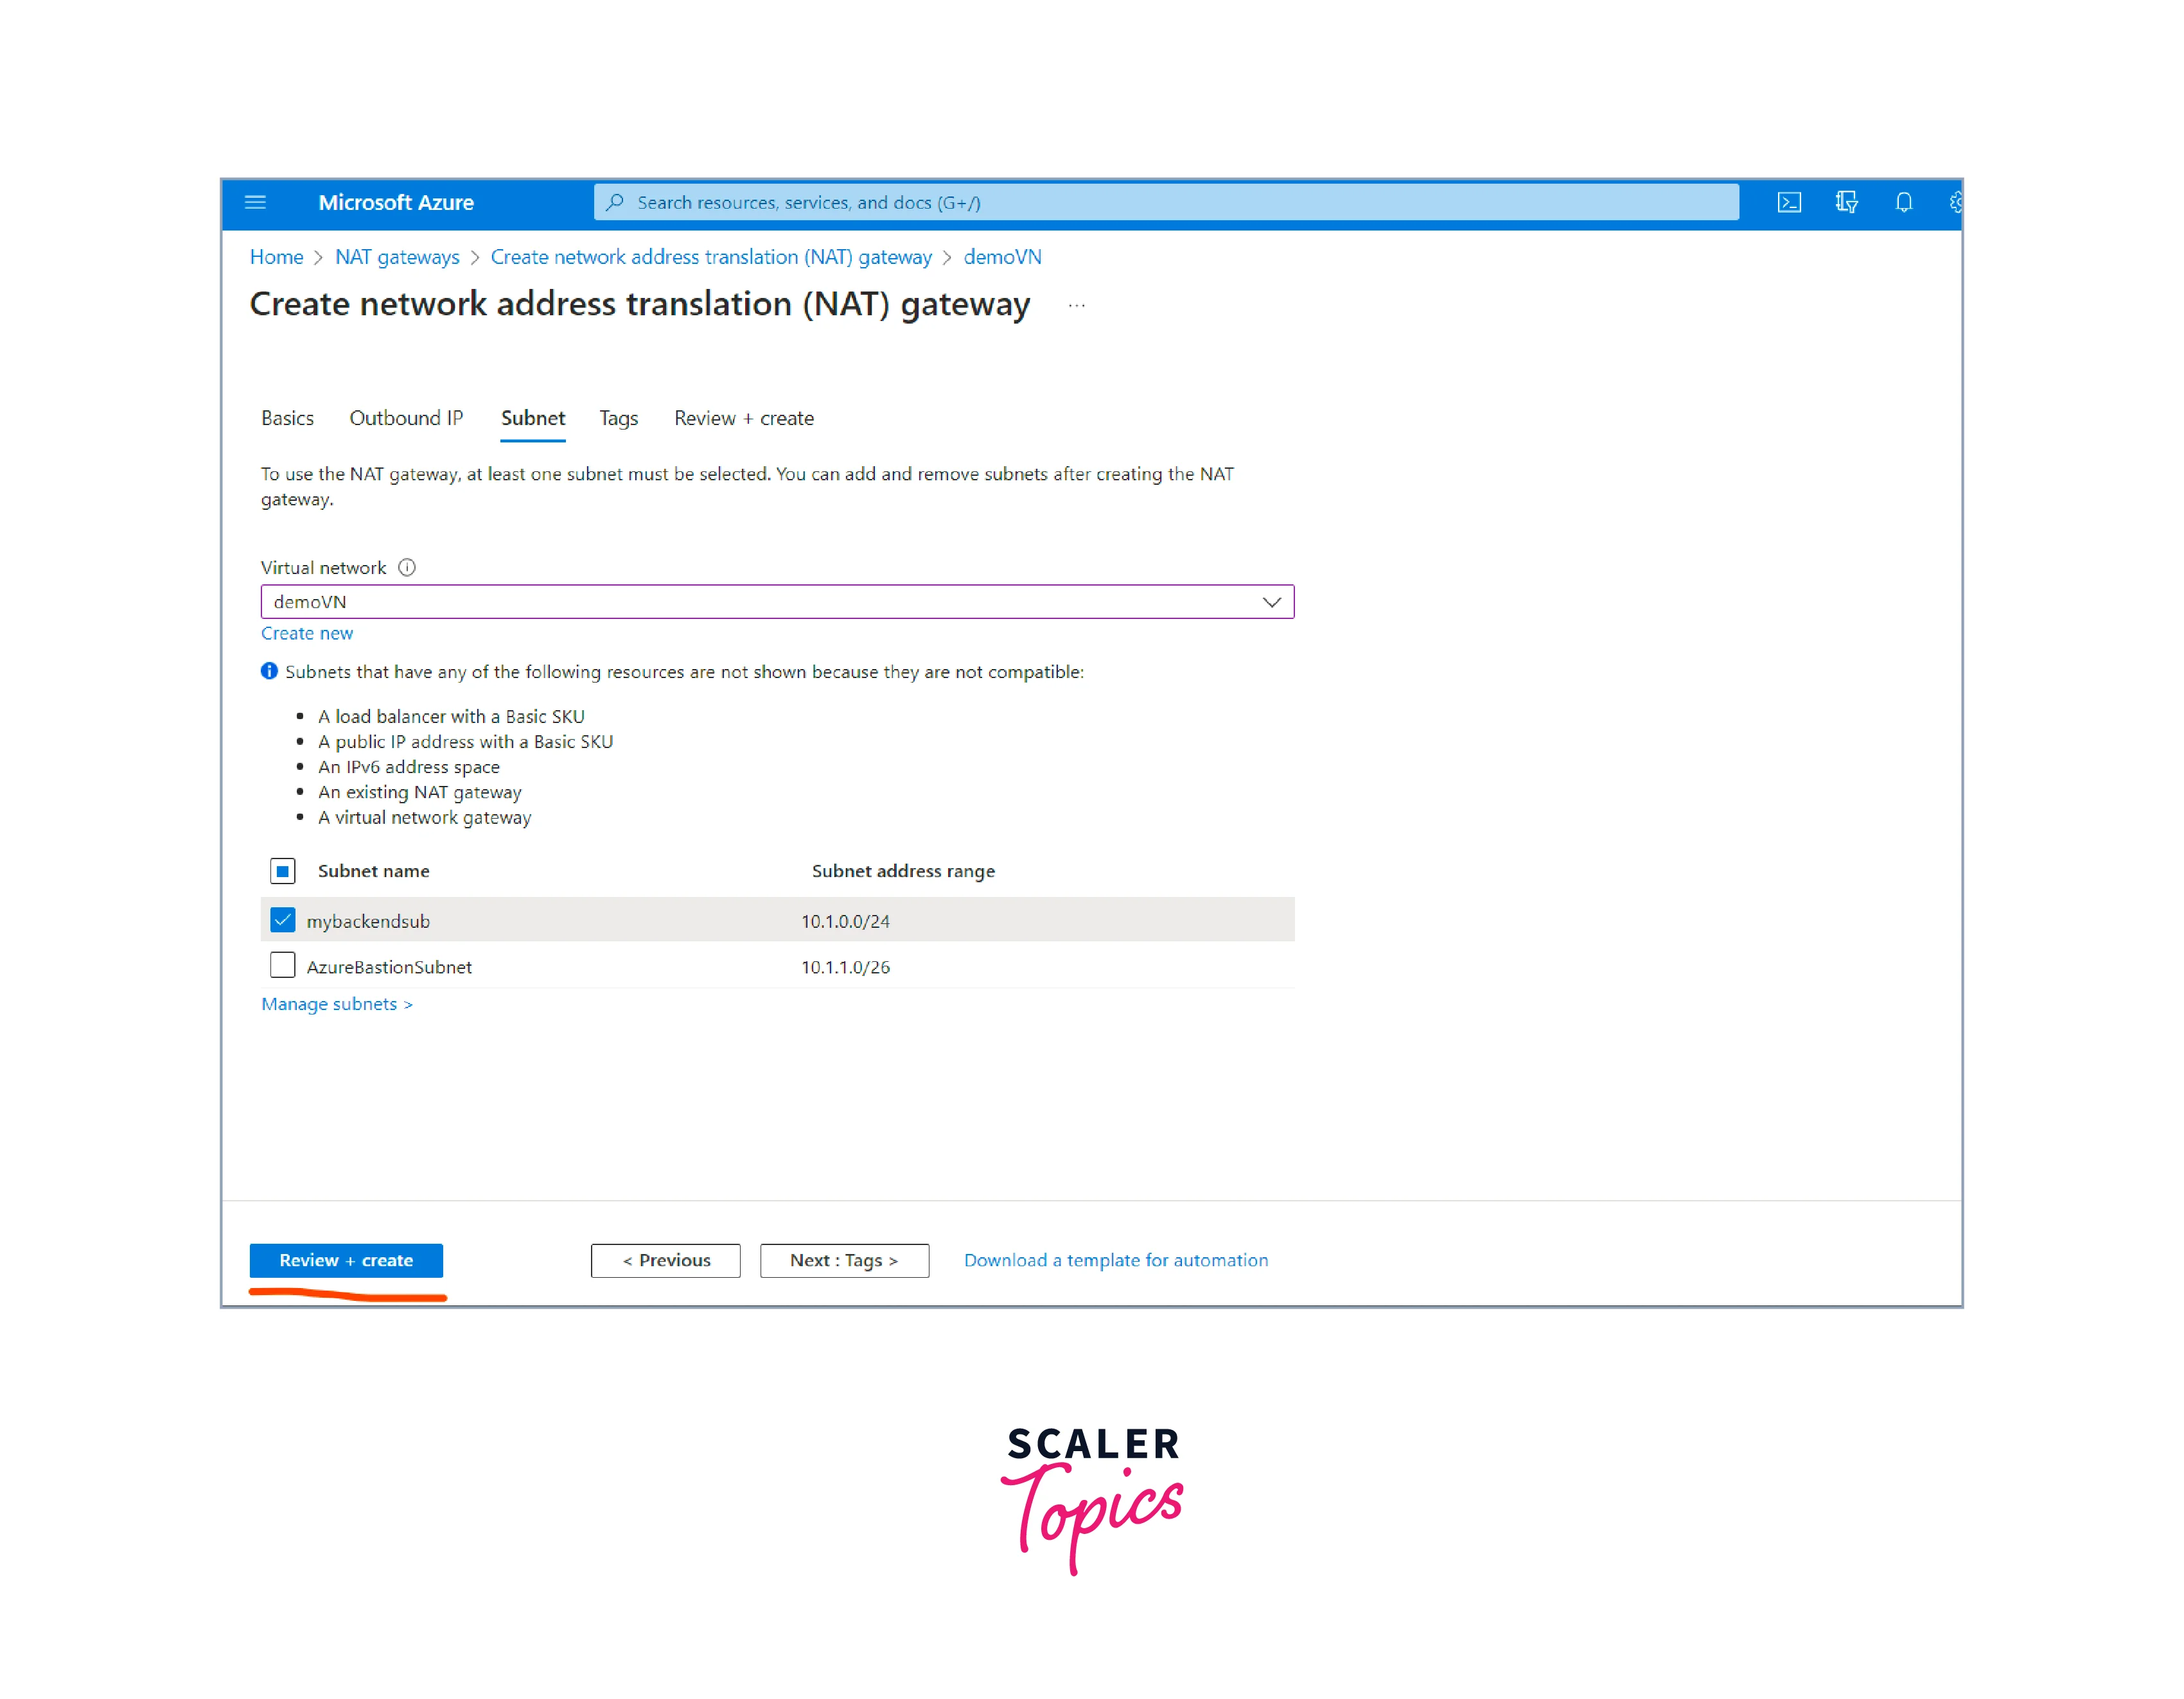Toggle the select-all subnets header checkbox
Screen dimensions: 2184x1699
(283, 871)
